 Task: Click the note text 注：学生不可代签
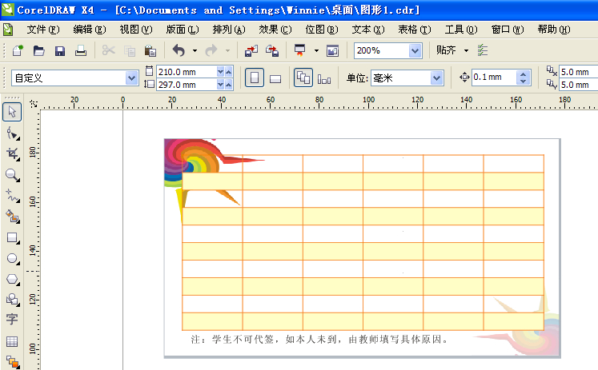[x=232, y=339]
